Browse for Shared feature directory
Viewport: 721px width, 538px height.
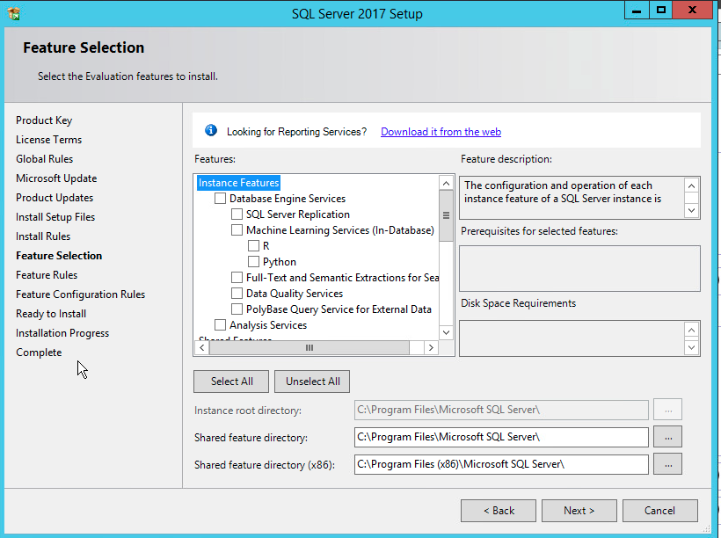pyautogui.click(x=667, y=437)
